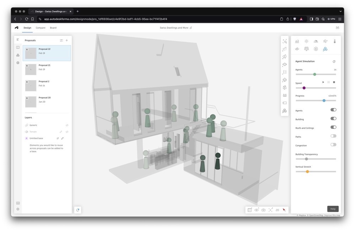Open the proposals filter options
The image size is (355, 231).
coord(61,41)
